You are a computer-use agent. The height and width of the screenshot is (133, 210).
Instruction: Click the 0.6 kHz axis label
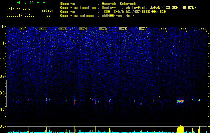[3, 126]
